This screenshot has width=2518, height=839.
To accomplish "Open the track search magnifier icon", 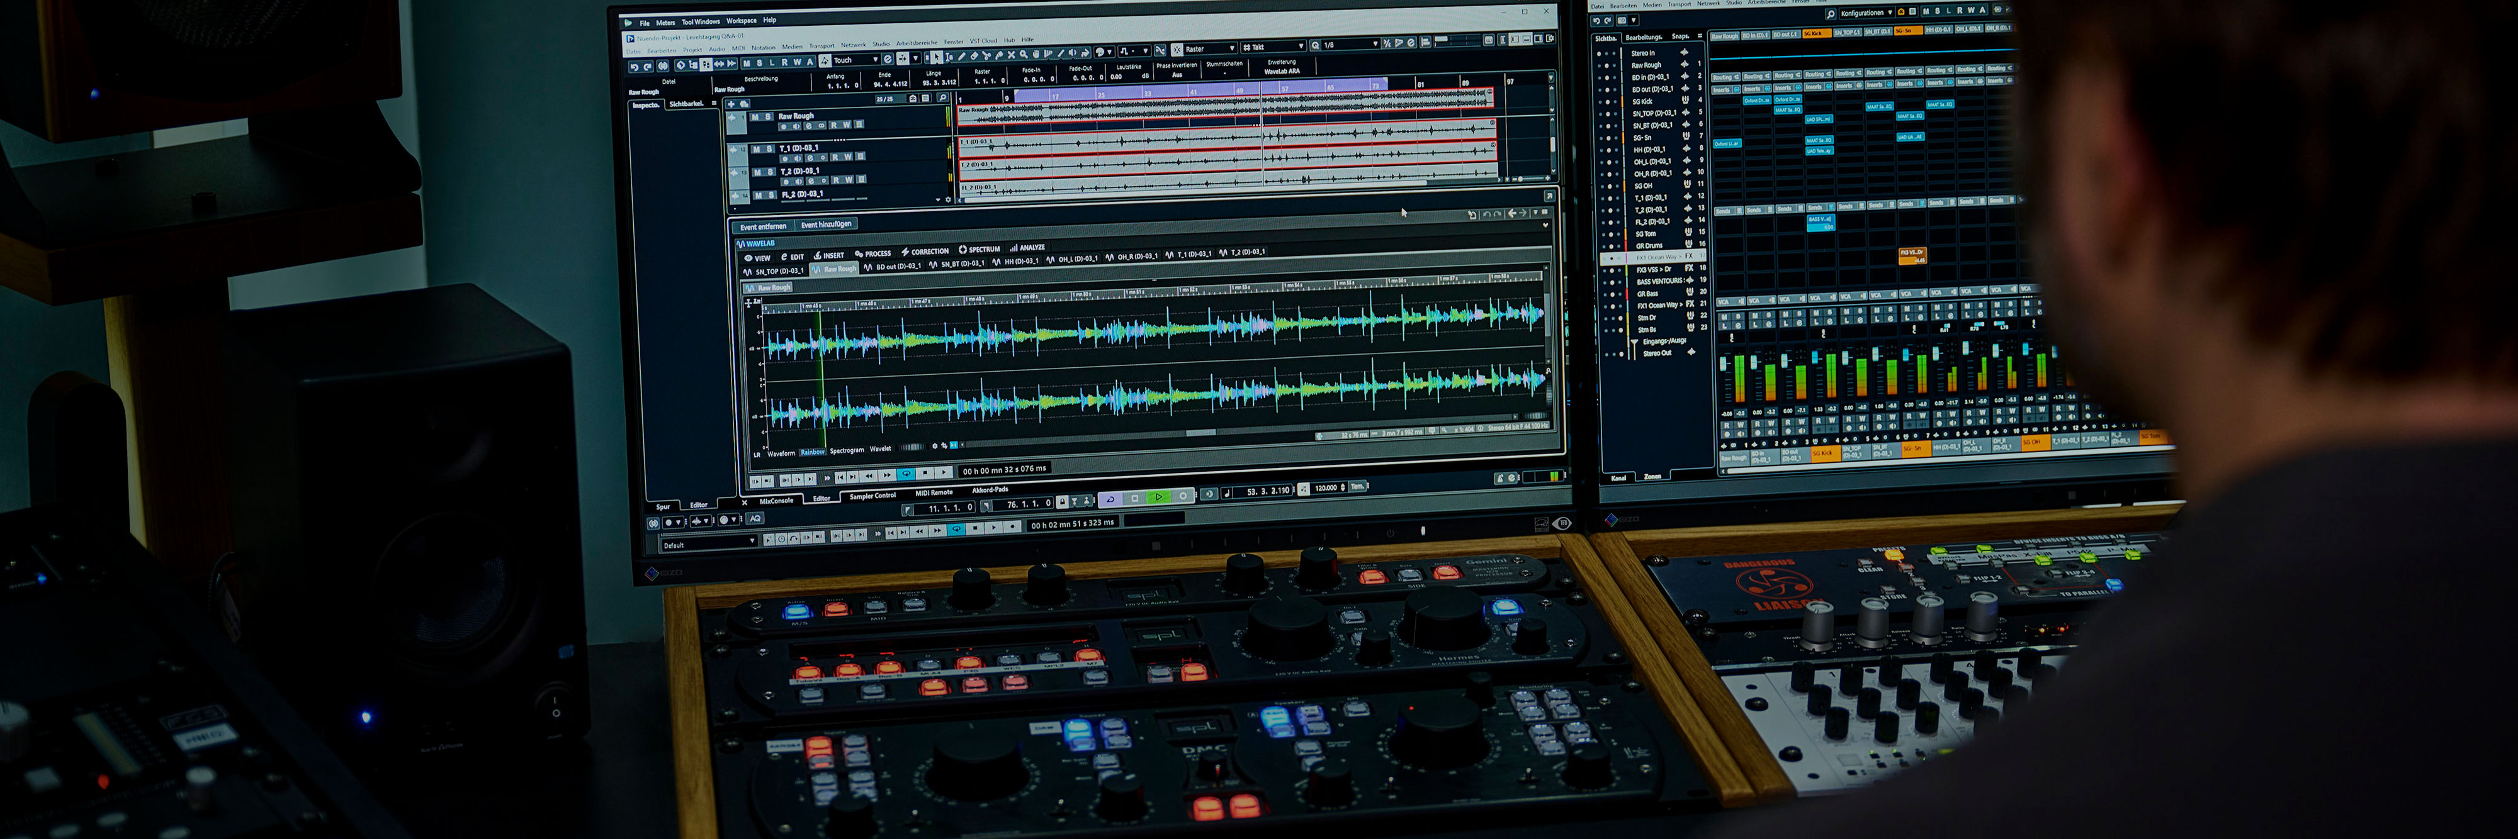I will (943, 99).
